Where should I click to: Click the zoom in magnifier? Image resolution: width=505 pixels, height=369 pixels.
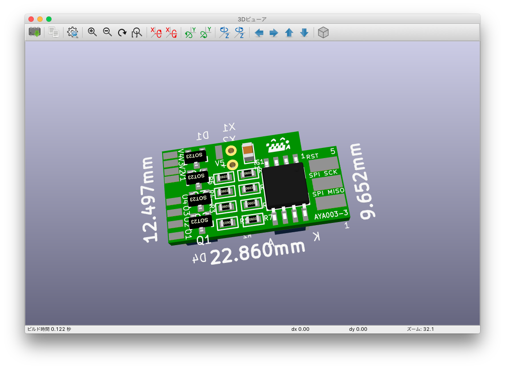click(92, 32)
